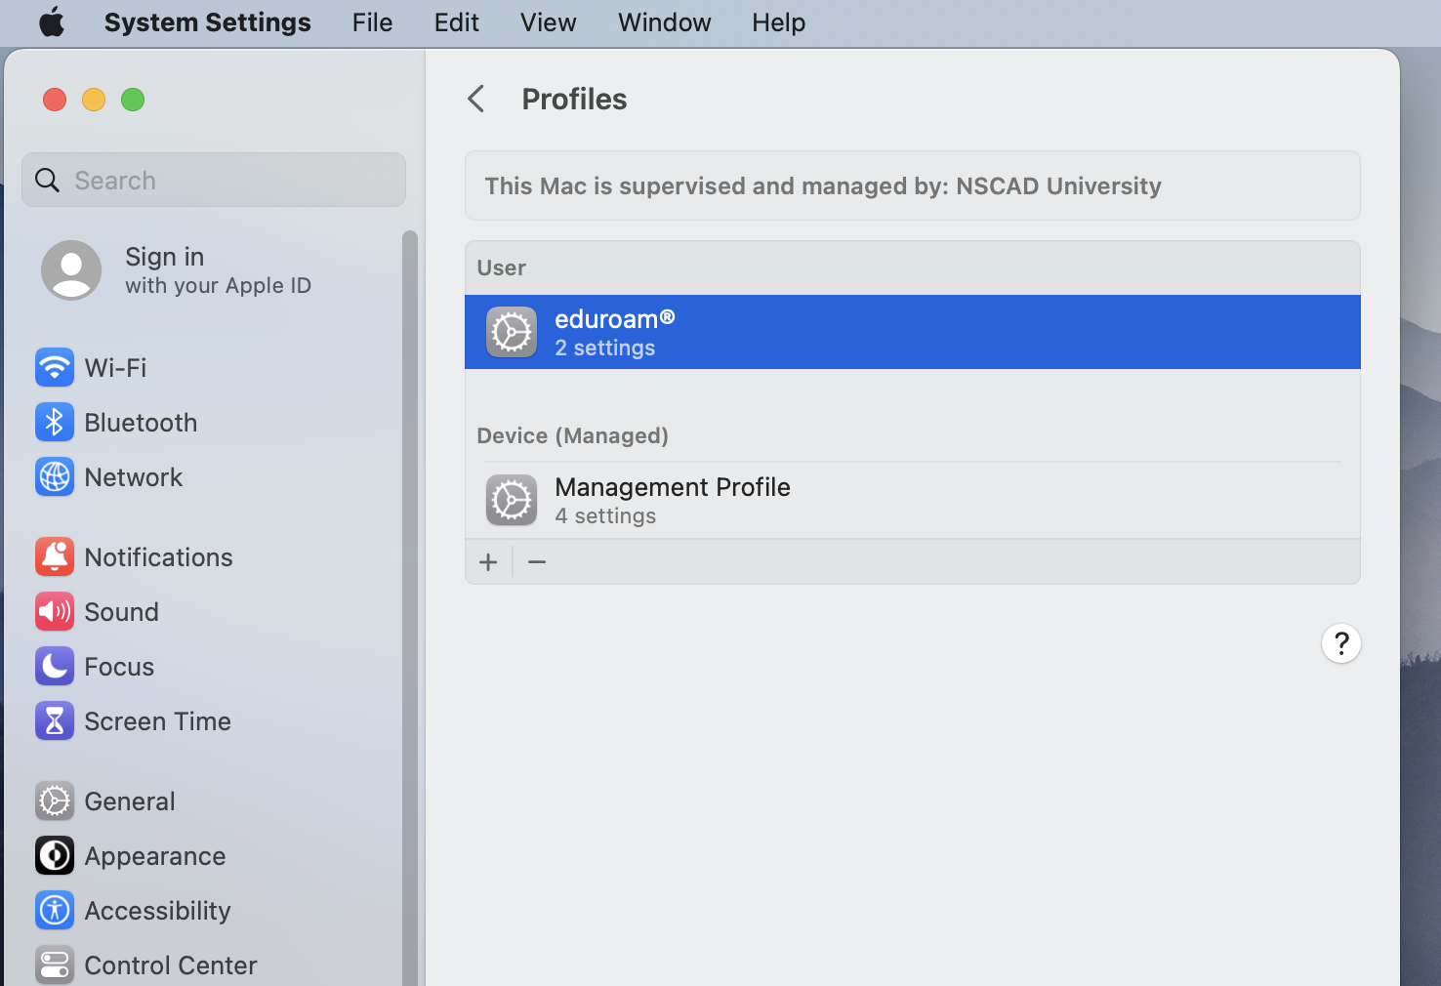1441x986 pixels.
Task: Click the magnifying glass search icon
Action: 47,180
